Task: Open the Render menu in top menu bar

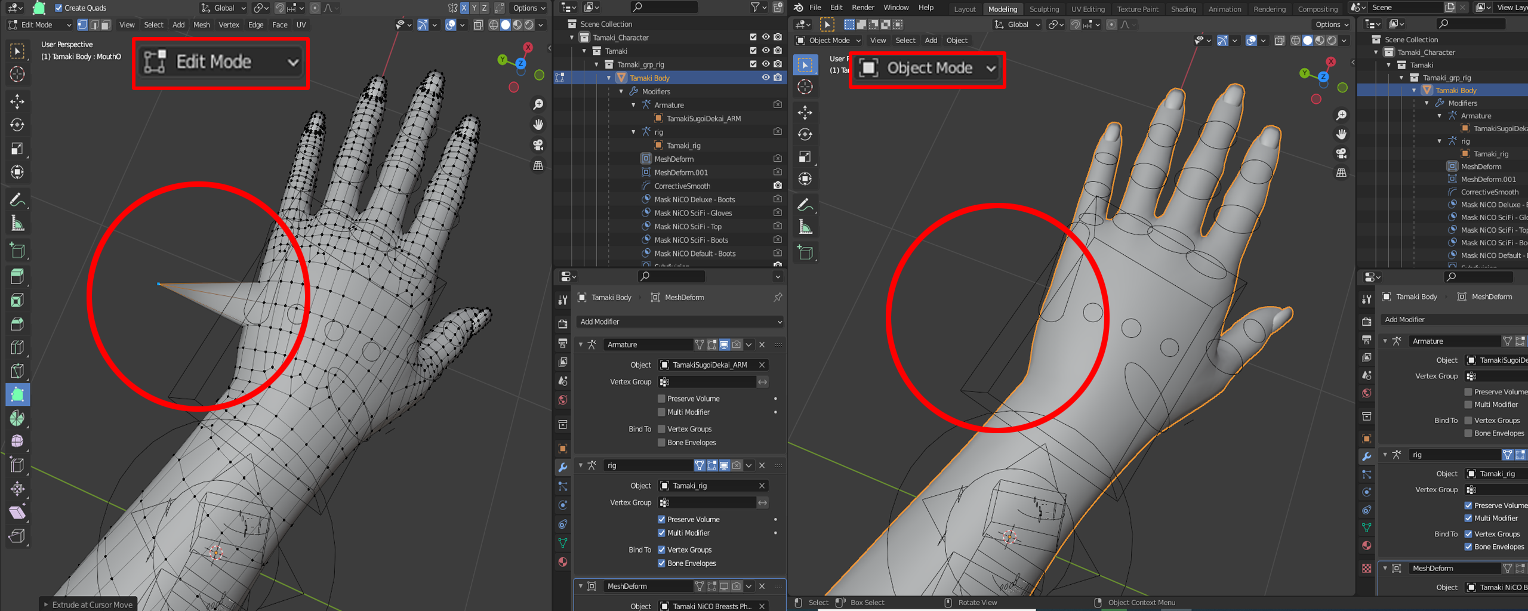Action: (x=862, y=8)
